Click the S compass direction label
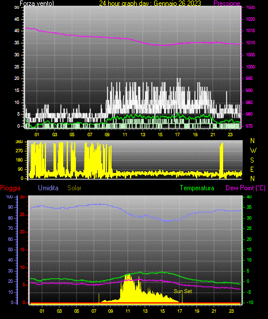 [252, 160]
